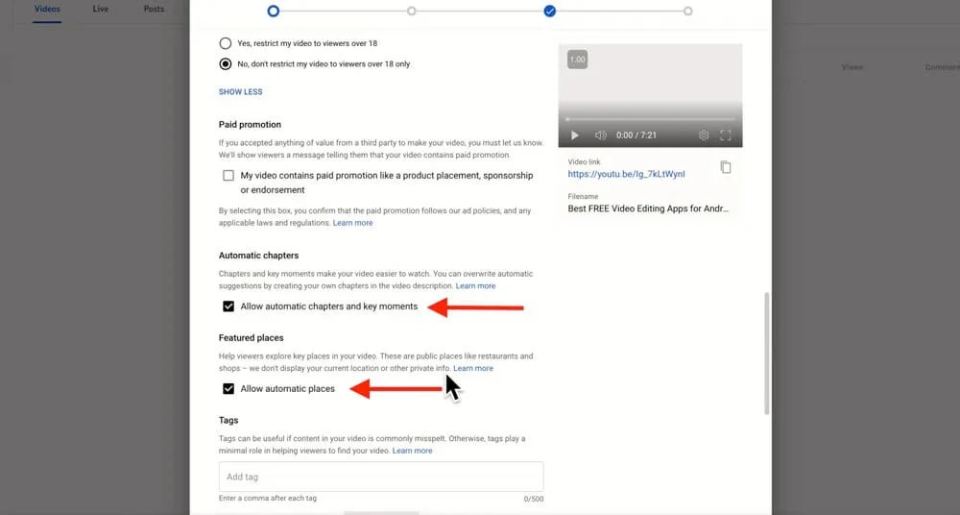Viewport: 960px width, 515px height.
Task: Switch to the Live tab
Action: (x=100, y=10)
